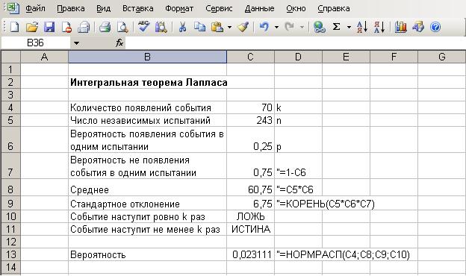The height and width of the screenshot is (276, 466).
Task: Select the Стандартное отклонение label cell
Action: tap(147, 204)
